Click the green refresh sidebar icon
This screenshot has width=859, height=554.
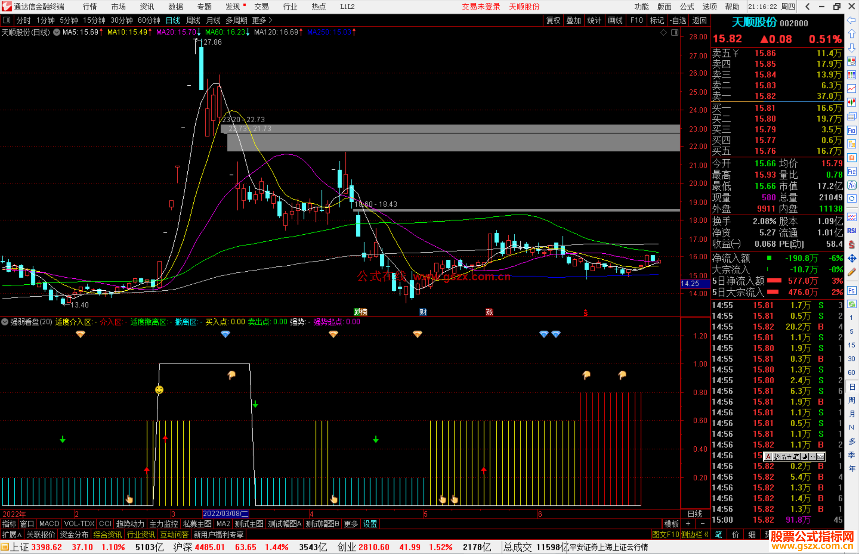[x=851, y=304]
